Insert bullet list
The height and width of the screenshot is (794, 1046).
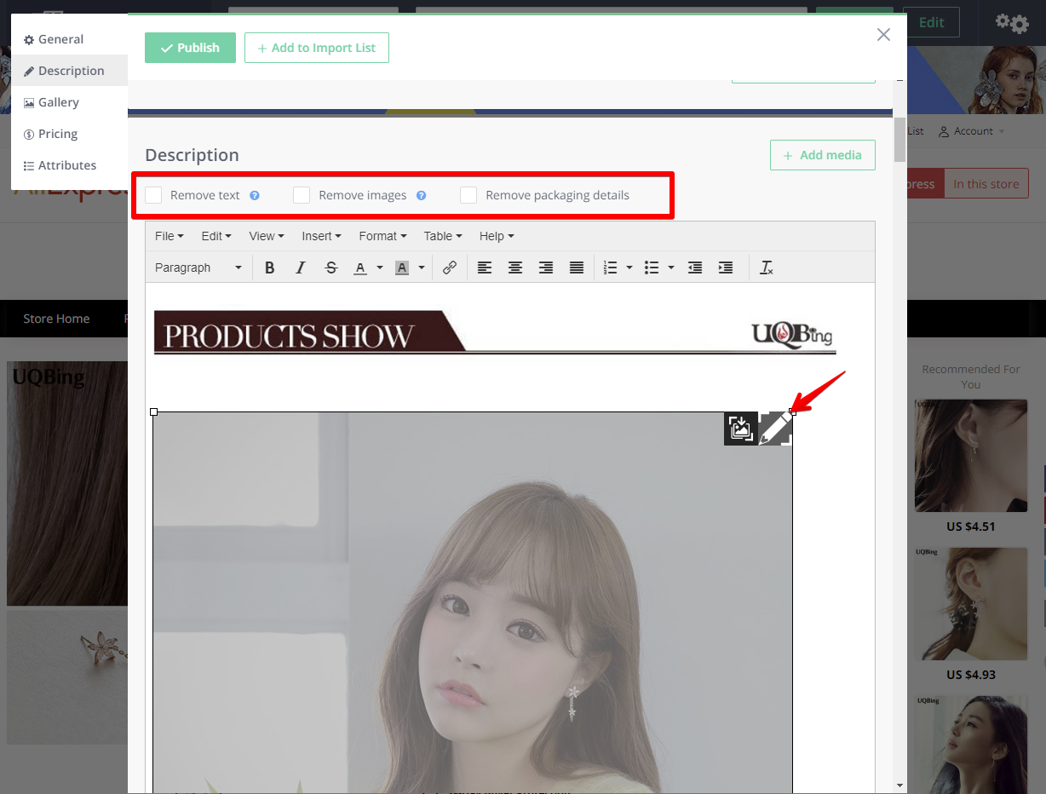(652, 268)
